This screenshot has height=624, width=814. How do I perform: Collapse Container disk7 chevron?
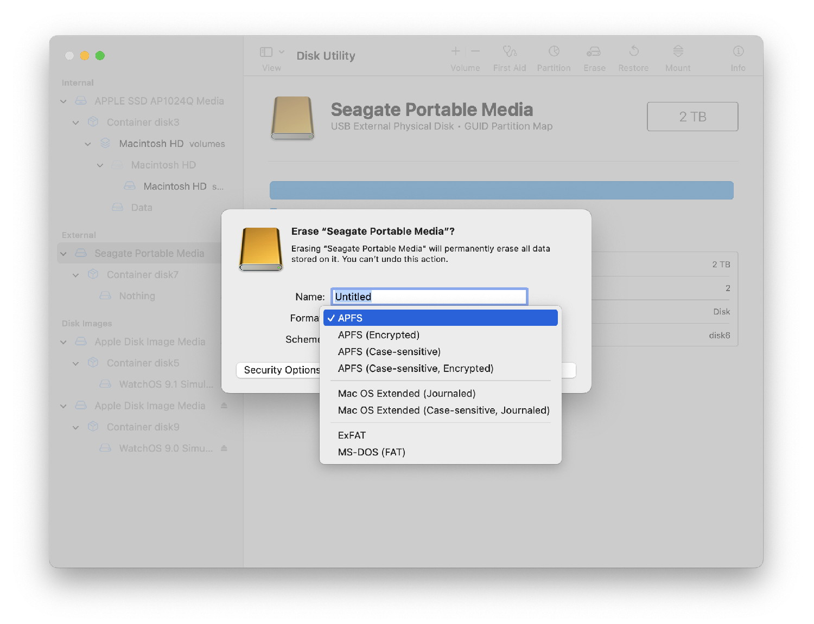76,275
